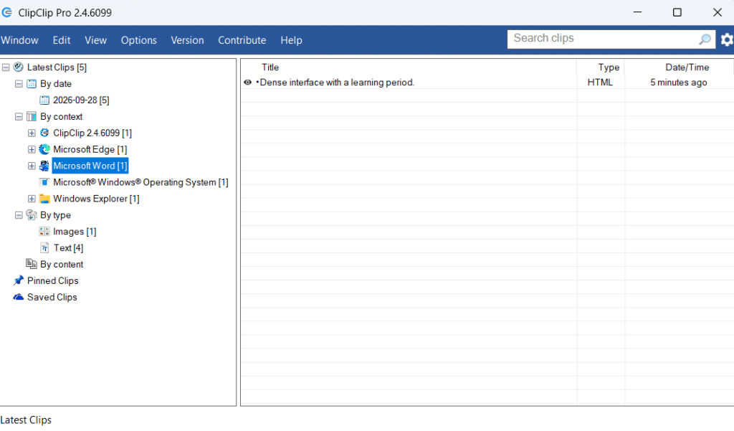Click the Images type icon
The height and width of the screenshot is (431, 734).
[44, 232]
